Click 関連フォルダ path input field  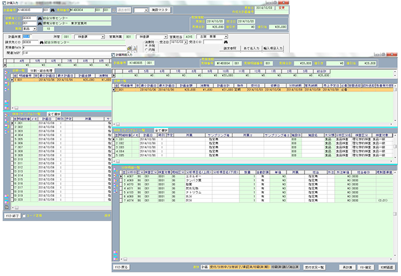pos(74,53)
